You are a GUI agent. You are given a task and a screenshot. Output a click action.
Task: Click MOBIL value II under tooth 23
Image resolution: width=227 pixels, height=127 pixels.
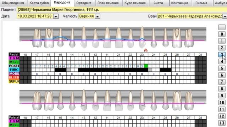click(x=142, y=74)
